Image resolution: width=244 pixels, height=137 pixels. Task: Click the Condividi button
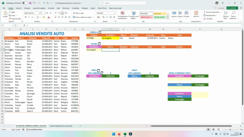[232, 8]
